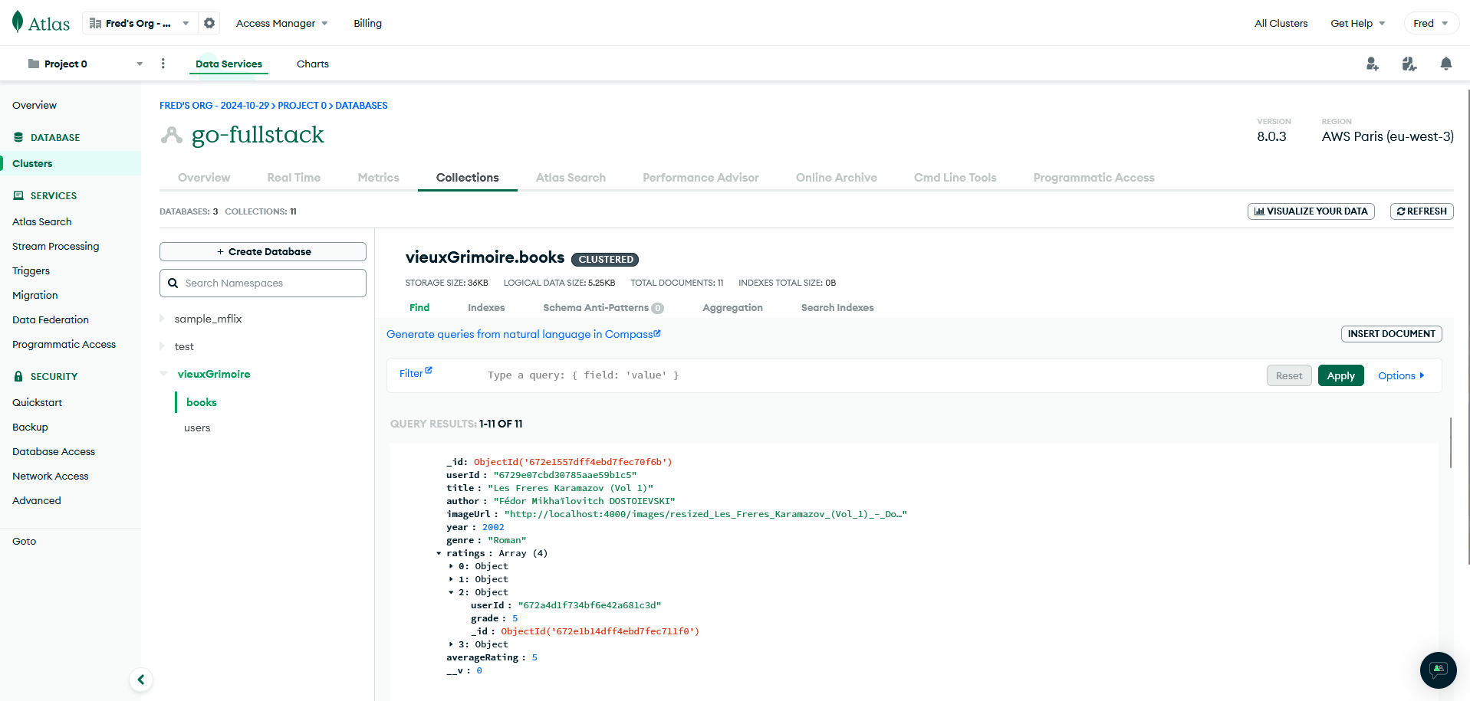Select the users collection
Screen dimensions: 1470x701
(x=197, y=428)
